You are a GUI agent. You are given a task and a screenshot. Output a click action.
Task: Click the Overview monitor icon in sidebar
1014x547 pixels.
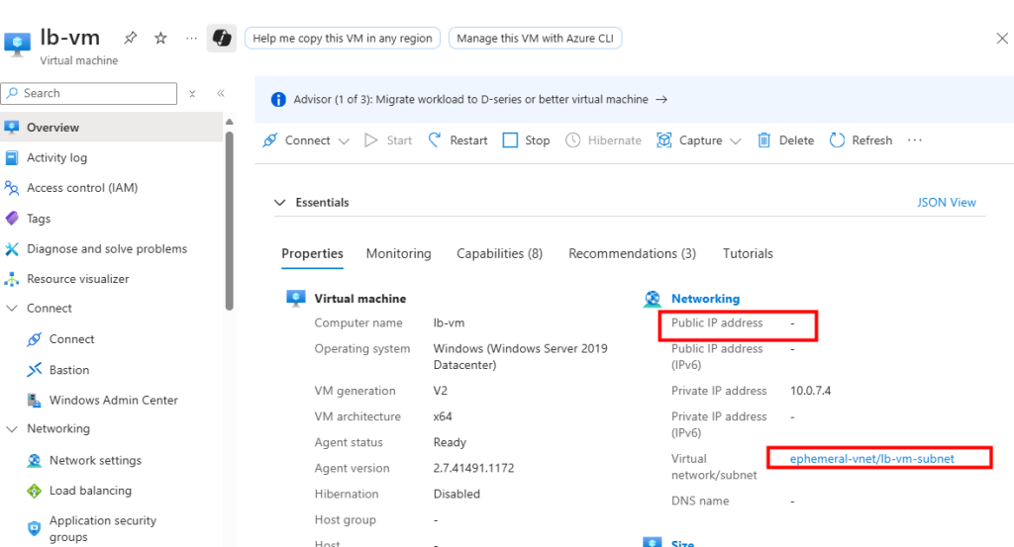[x=12, y=128]
